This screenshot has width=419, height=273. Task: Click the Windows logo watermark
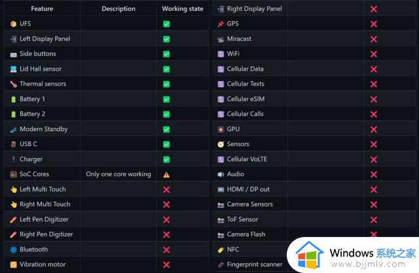(310, 255)
